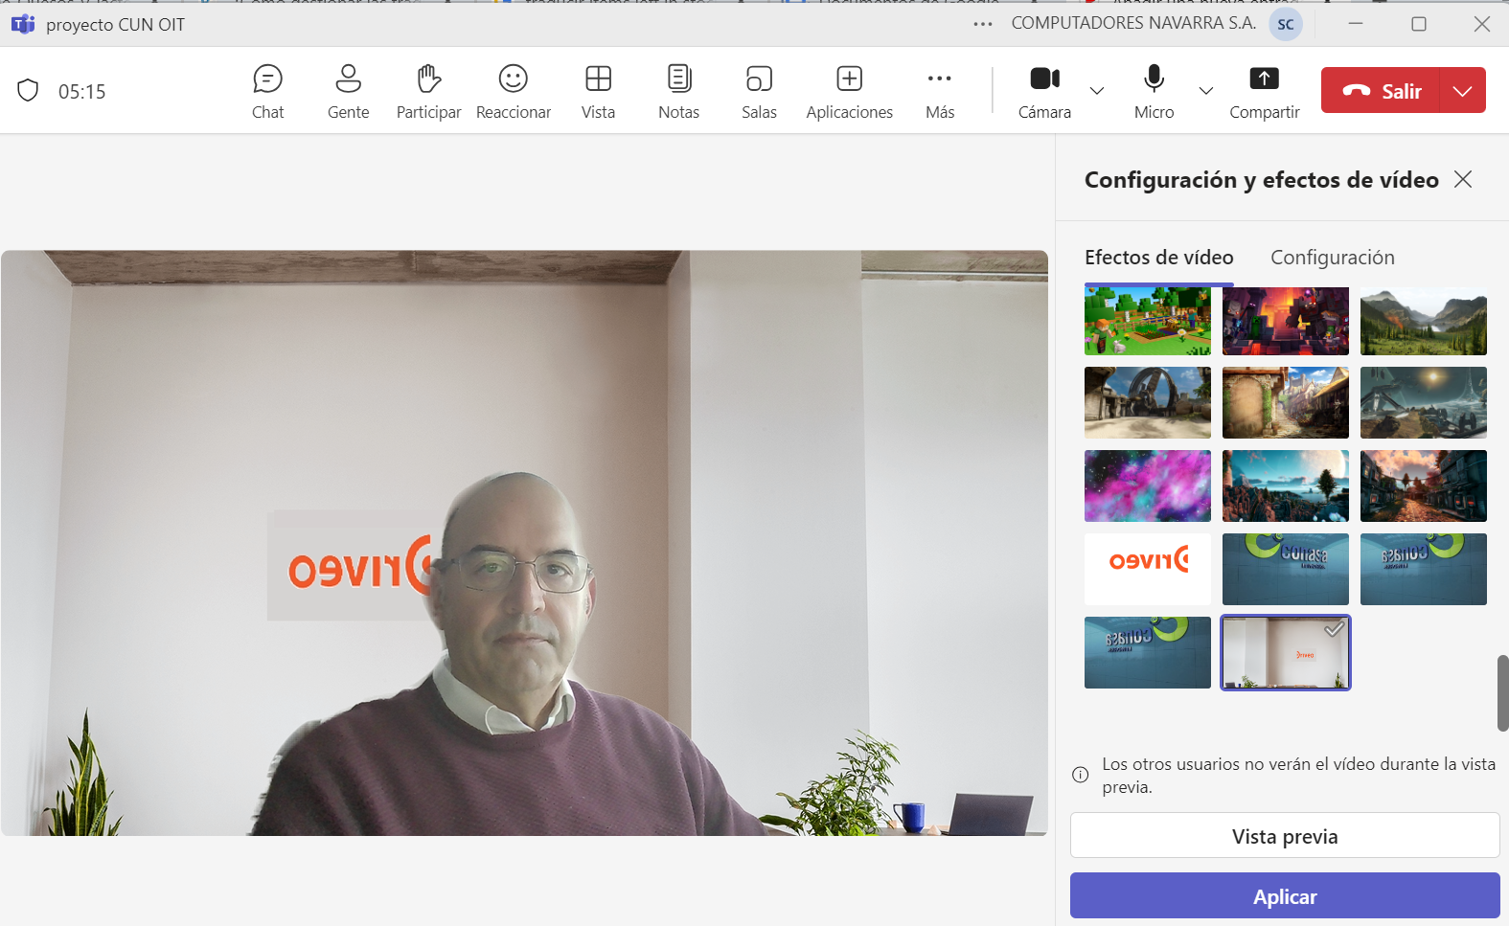Open Aplicaciones add-apps icon
1509x926 pixels.
click(849, 91)
